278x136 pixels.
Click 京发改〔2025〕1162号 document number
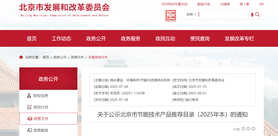click(x=127, y=93)
